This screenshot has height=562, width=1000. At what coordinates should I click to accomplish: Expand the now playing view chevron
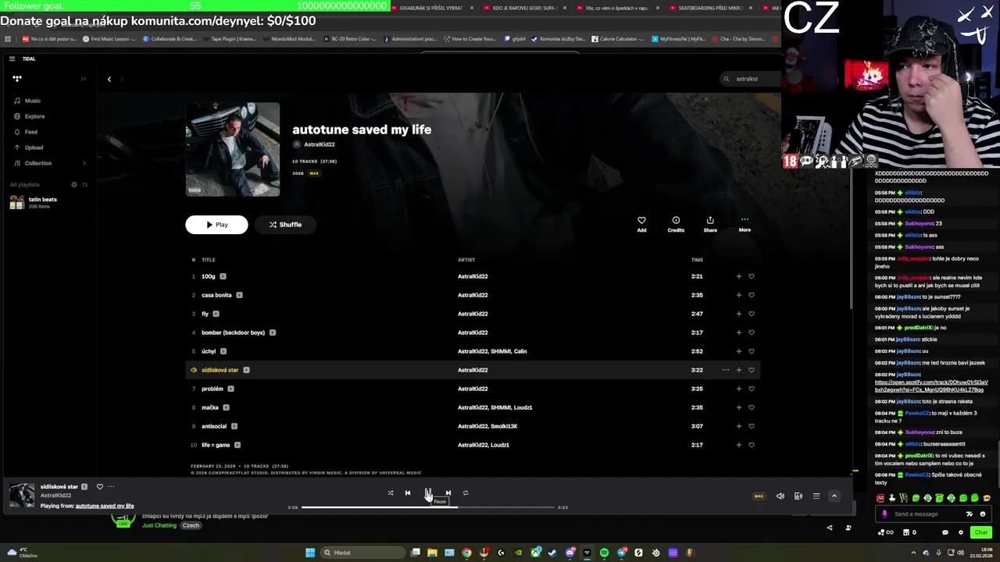pyautogui.click(x=834, y=496)
